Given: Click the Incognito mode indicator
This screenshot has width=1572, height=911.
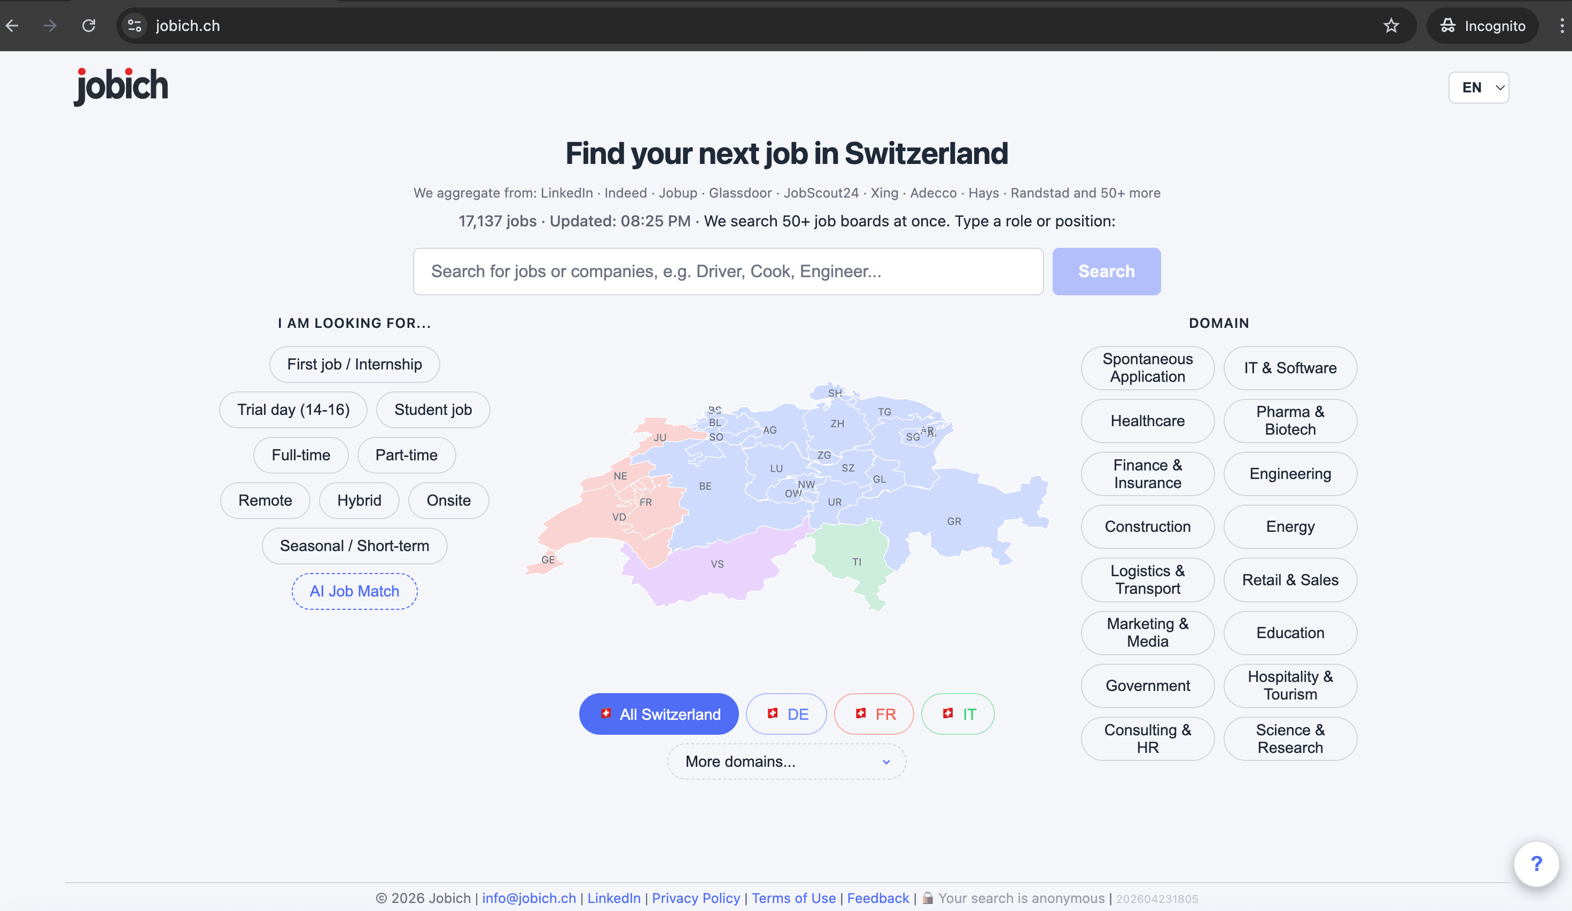Looking at the screenshot, I should tap(1482, 26).
